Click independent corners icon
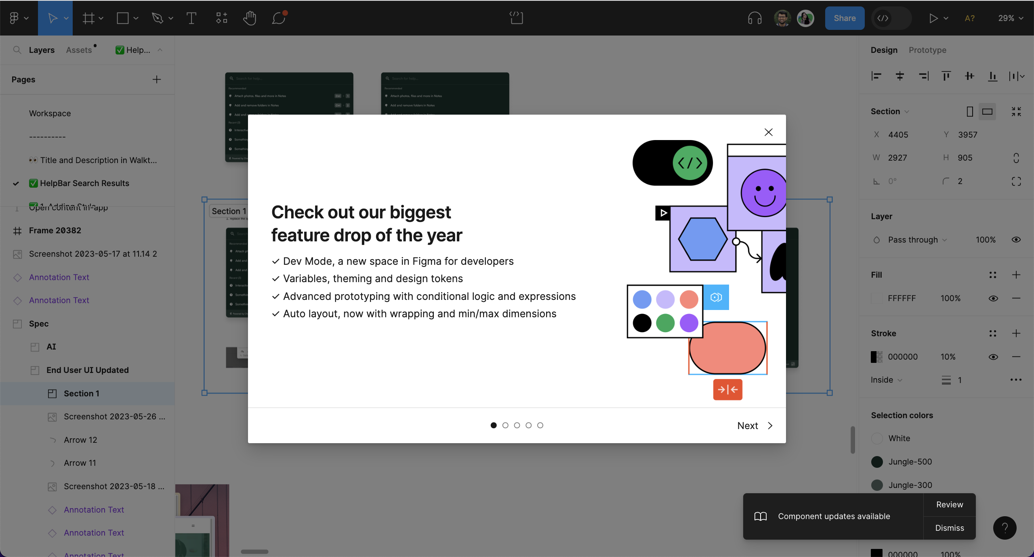1034x557 pixels. coord(1016,181)
